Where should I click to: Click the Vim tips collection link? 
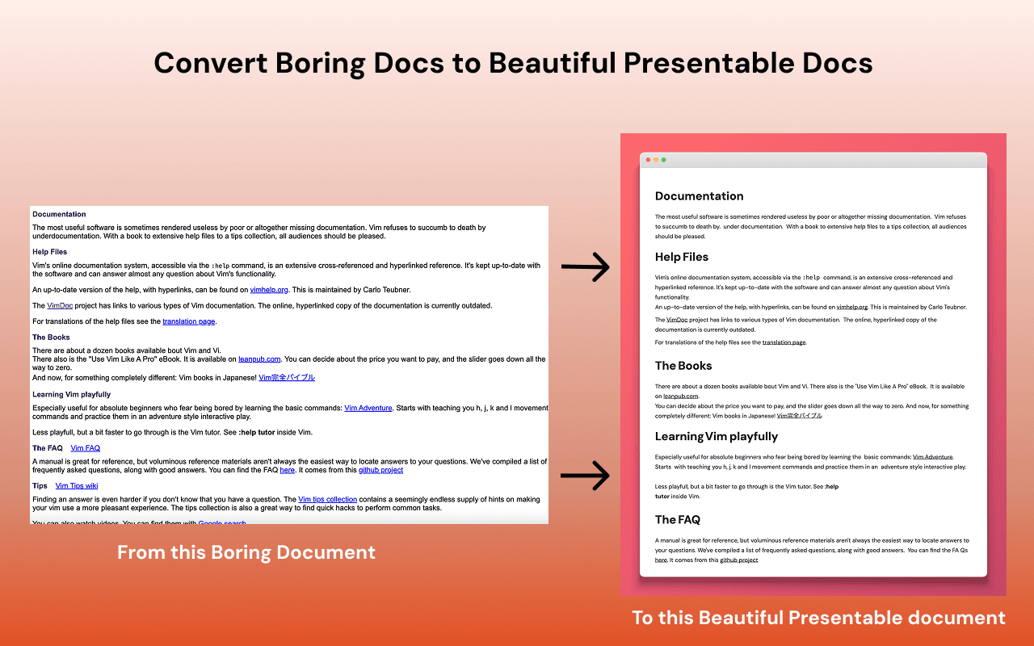[x=327, y=499]
